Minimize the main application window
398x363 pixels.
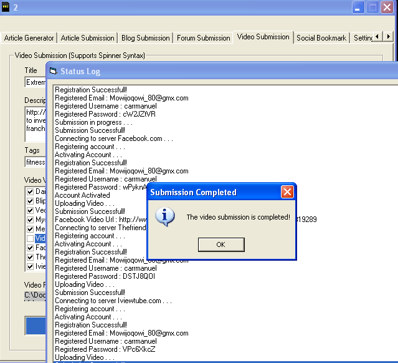click(359, 7)
